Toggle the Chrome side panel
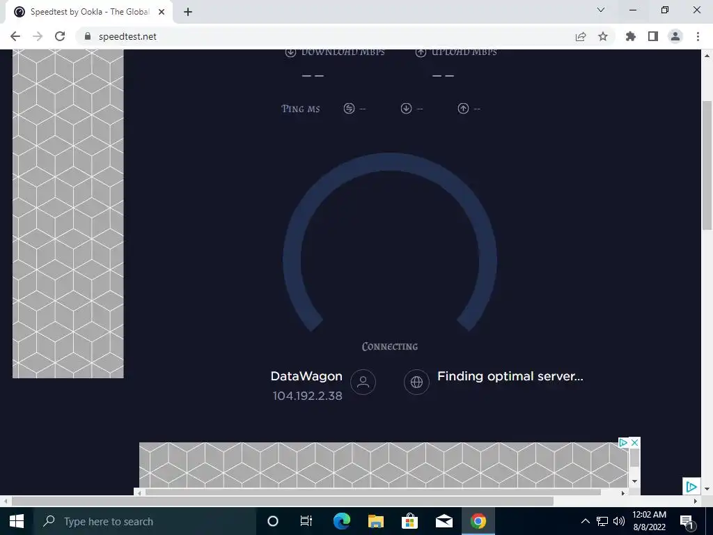The image size is (713, 535). pos(653,36)
